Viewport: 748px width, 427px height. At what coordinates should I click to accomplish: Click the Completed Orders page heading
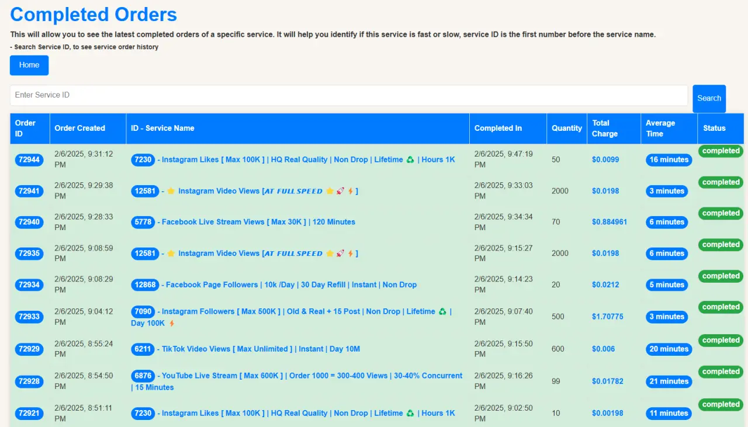(x=93, y=14)
